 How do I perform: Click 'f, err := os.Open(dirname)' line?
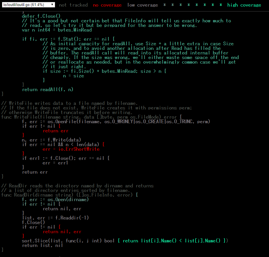(55, 200)
